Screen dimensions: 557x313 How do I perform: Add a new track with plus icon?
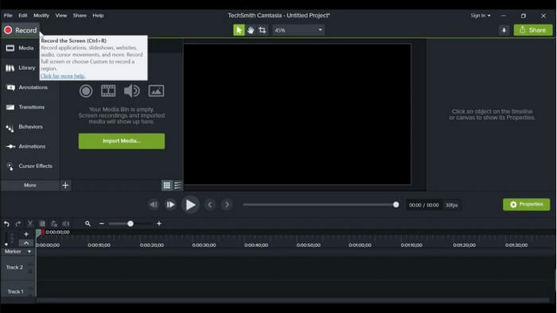(x=26, y=234)
